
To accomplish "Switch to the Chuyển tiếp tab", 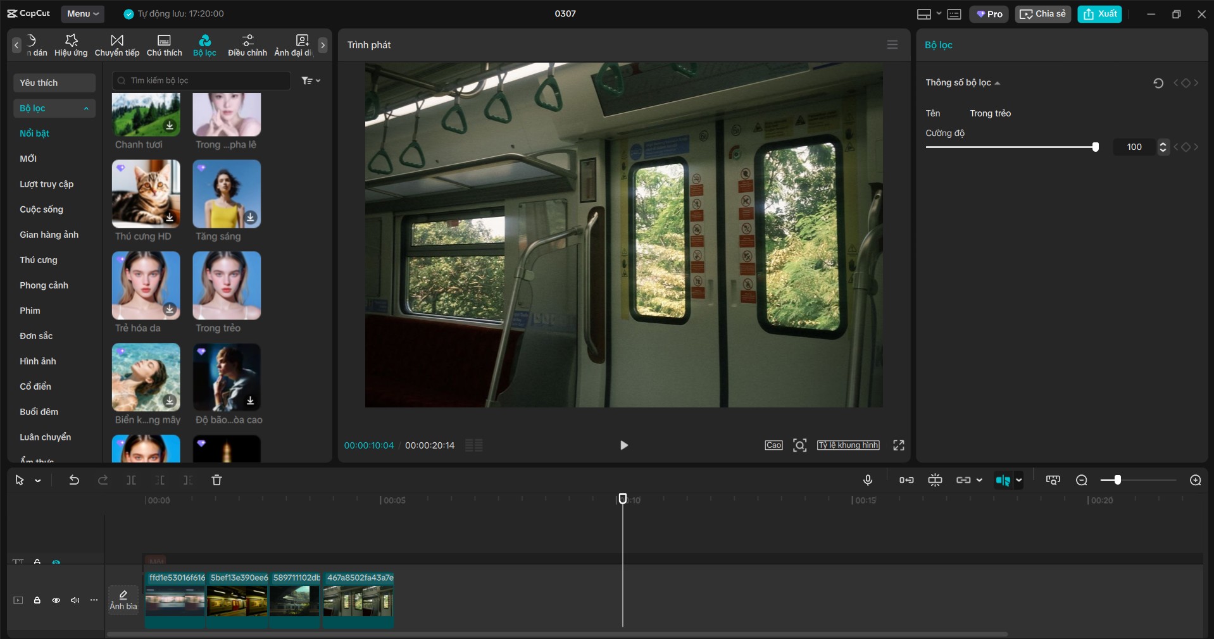I will click(x=117, y=45).
